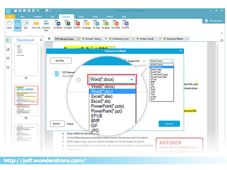Switch to Commercial_Invoice document tab
Viewport: 227px width, 170px height.
pyautogui.click(x=121, y=39)
